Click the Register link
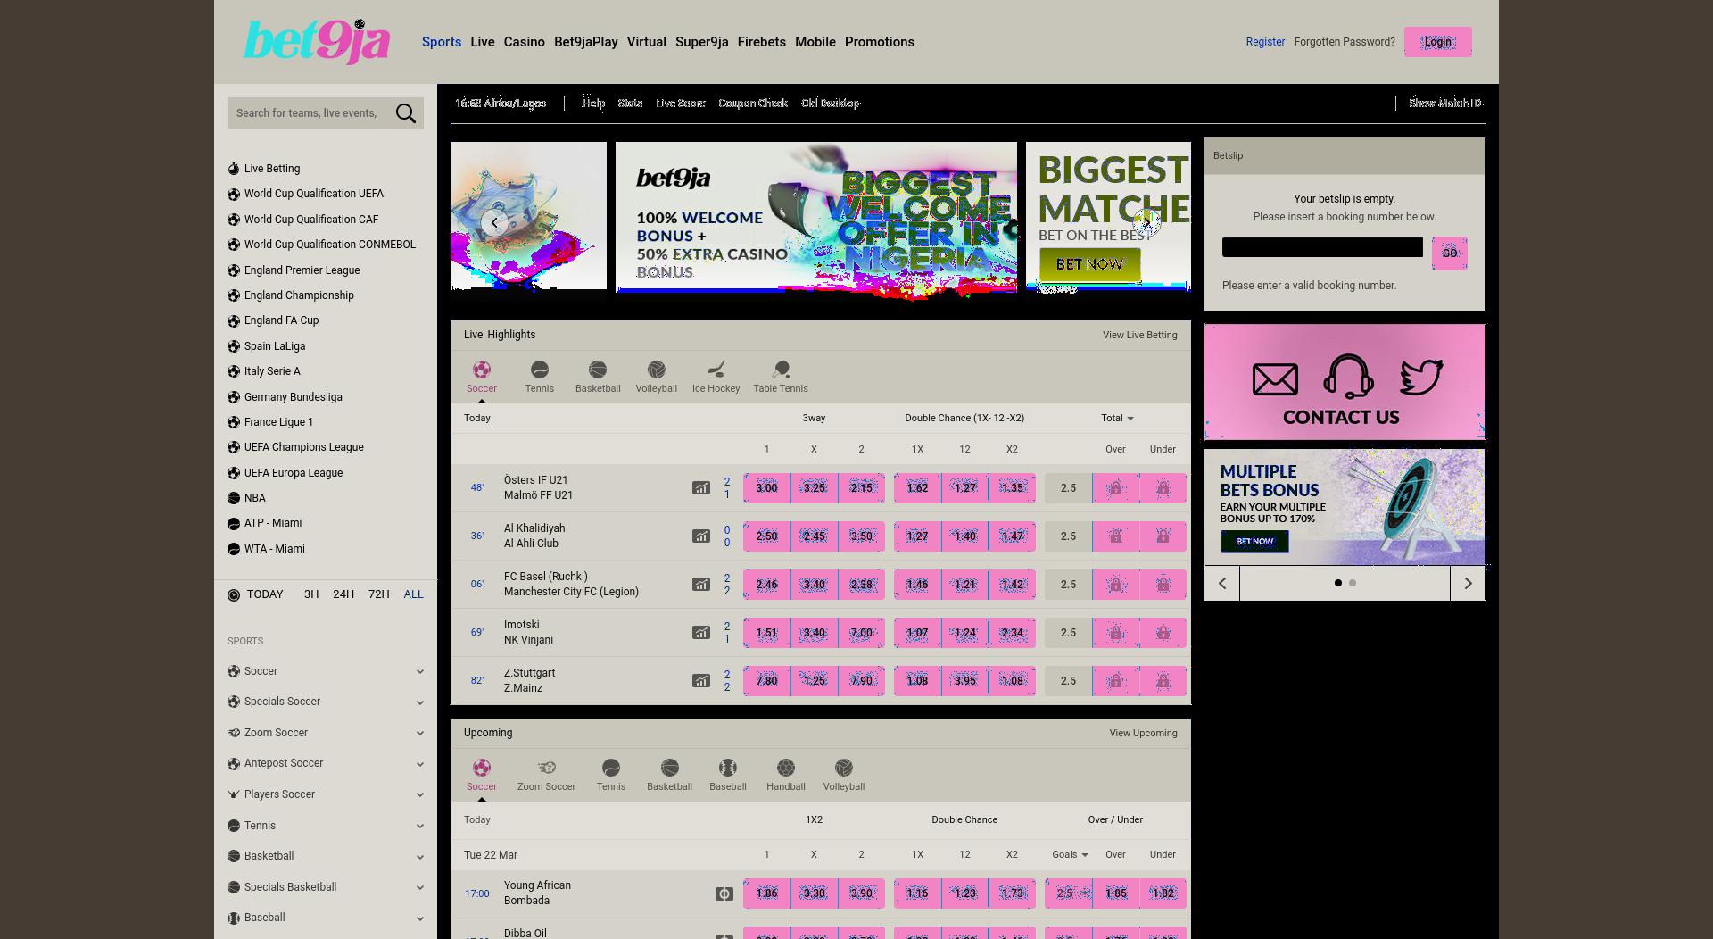 point(1265,42)
